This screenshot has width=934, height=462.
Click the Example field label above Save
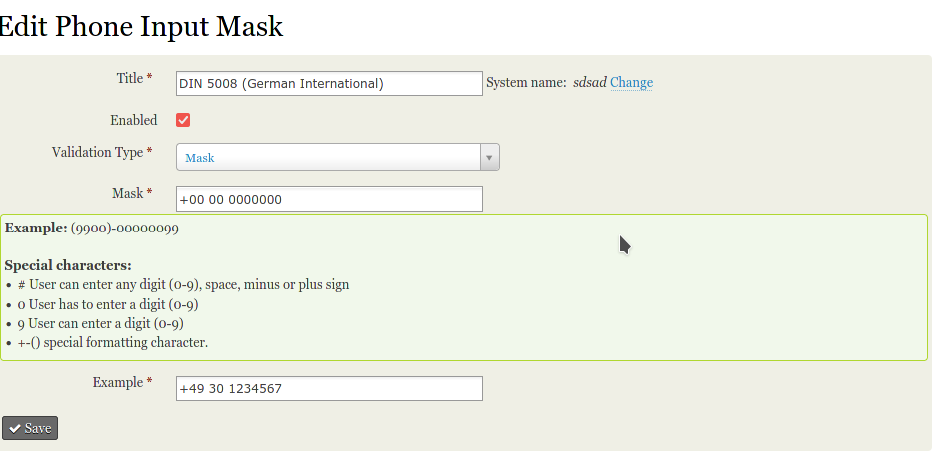point(118,382)
